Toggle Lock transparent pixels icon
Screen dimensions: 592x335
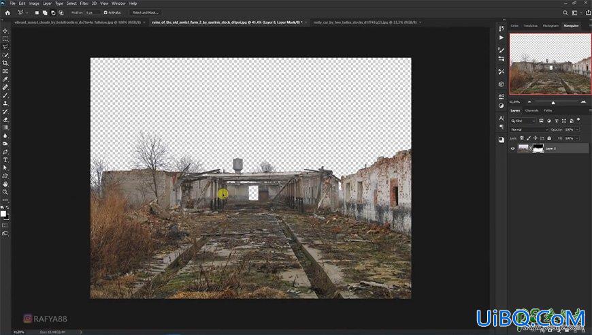(x=522, y=138)
